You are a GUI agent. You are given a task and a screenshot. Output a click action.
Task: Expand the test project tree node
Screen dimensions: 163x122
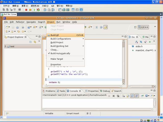pyautogui.click(x=5, y=46)
